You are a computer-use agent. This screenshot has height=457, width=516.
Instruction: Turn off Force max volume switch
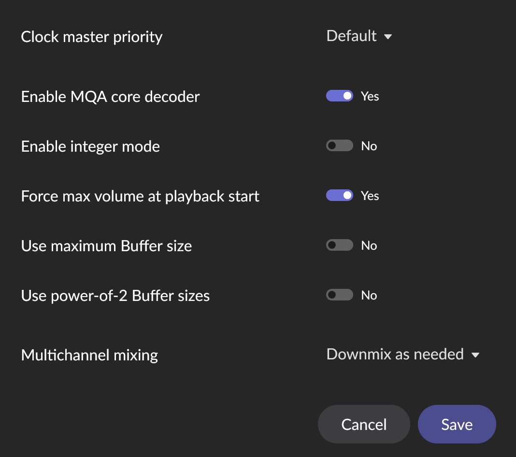click(340, 196)
